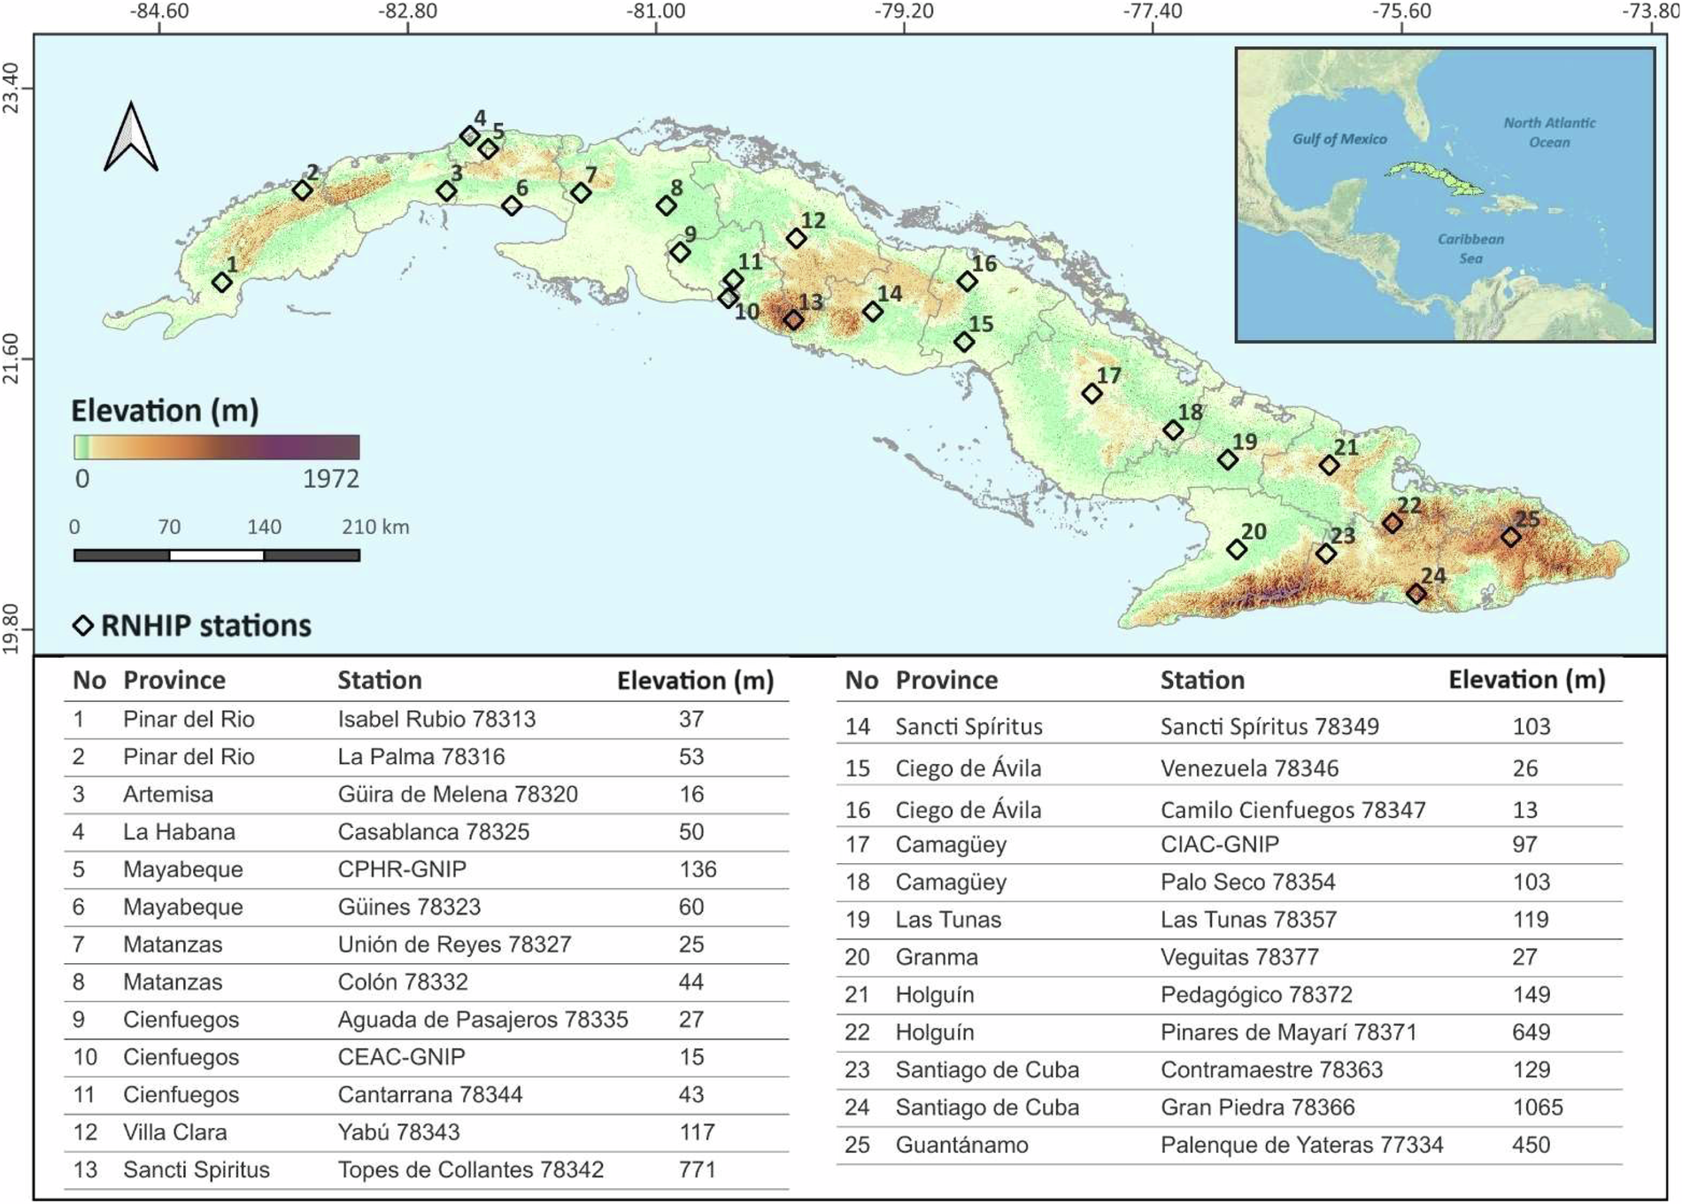Click station marker 25 at Palenque de Yateras
1682x1204 pixels.
coord(1511,535)
